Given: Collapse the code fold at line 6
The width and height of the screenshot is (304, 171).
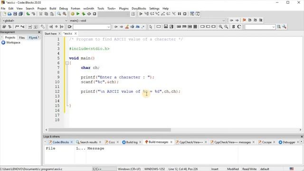Looking at the screenshot, I should coord(67,63).
